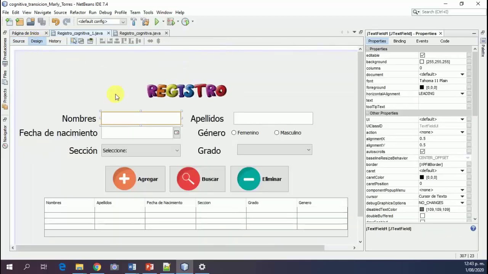This screenshot has height=274, width=488.
Task: Open Project using the folder toolbar icon
Action: coord(31,22)
